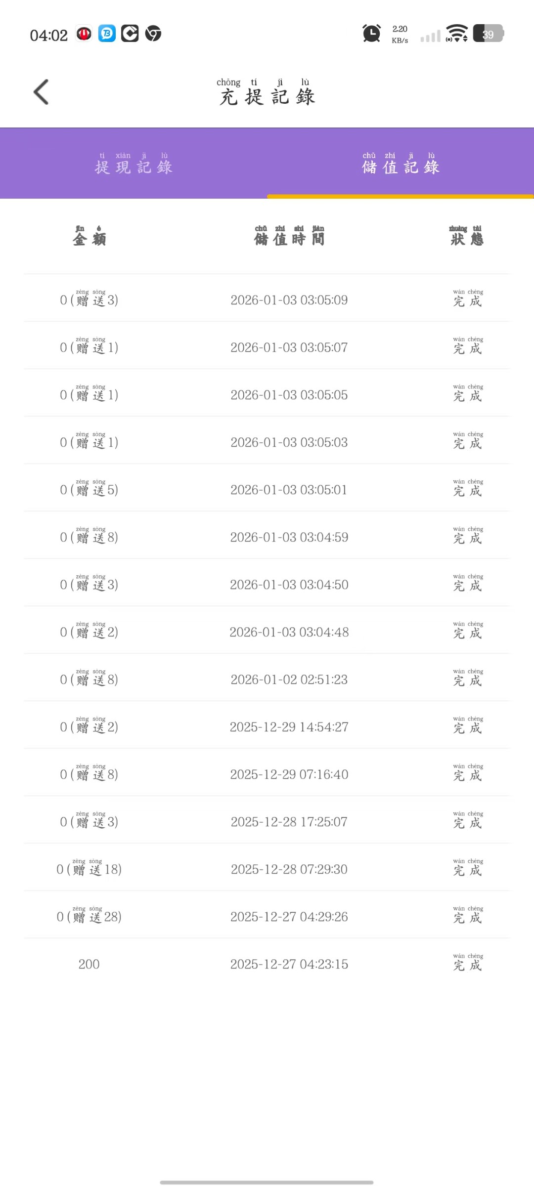Tap the red notification app icon
This screenshot has width=534, height=1186.
(84, 34)
